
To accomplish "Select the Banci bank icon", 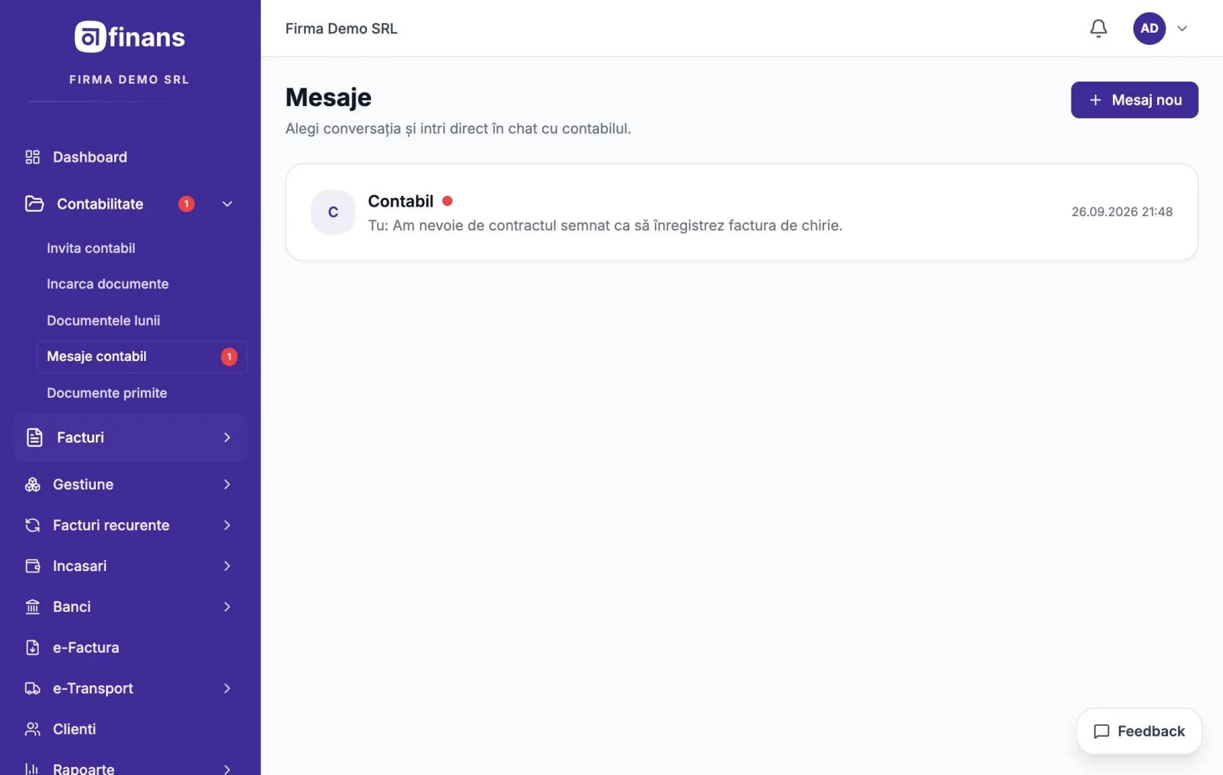I will [33, 606].
